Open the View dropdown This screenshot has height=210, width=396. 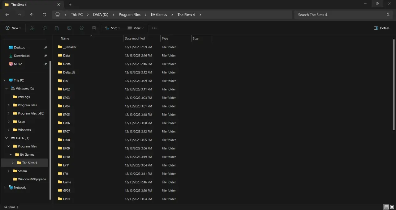(136, 28)
